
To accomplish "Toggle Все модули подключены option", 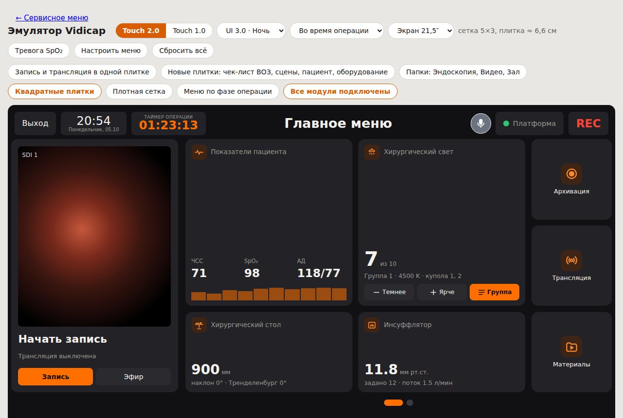I will pyautogui.click(x=340, y=91).
